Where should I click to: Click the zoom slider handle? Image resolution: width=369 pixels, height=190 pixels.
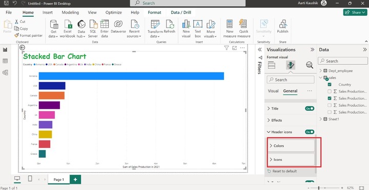[x=319, y=188]
